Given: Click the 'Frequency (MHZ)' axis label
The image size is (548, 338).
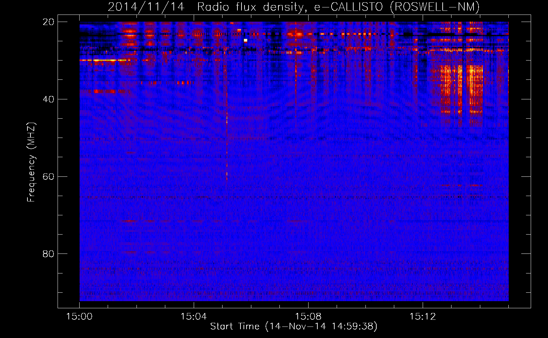Looking at the screenshot, I should tap(31, 162).
